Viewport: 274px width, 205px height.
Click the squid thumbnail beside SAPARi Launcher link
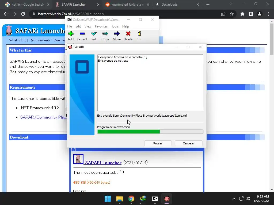pyautogui.click(x=78, y=159)
